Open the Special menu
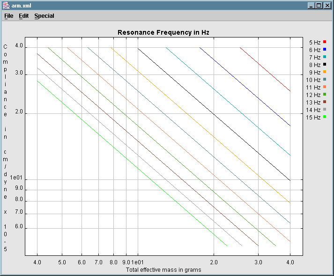The width and height of the screenshot is (334, 276). 44,16
